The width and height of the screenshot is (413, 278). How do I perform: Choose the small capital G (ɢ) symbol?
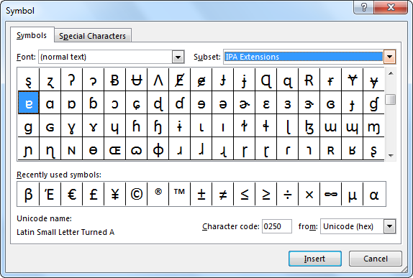click(x=50, y=126)
